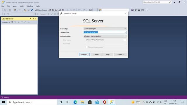
Task: Open the Mail app from taskbar
Action: (97, 102)
